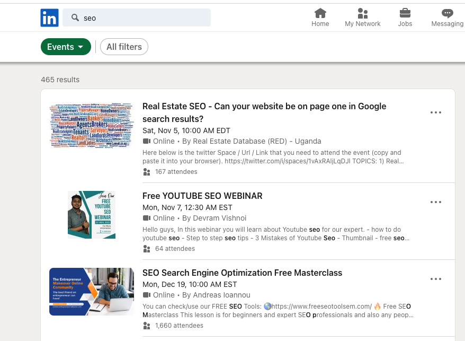Open the LinkedIn logo home link
Image resolution: width=465 pixels, height=341 pixels.
(x=50, y=18)
